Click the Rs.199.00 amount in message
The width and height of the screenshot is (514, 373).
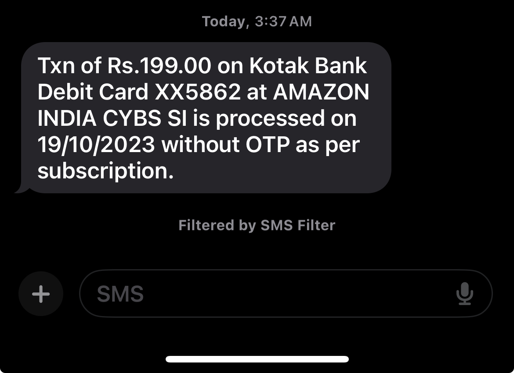pyautogui.click(x=160, y=66)
